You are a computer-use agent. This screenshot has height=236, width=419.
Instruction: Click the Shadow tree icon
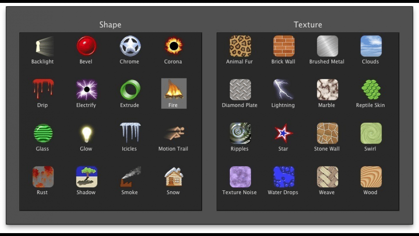coord(87,177)
